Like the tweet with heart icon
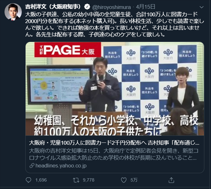The width and height of the screenshot is (211, 189). click(124, 180)
